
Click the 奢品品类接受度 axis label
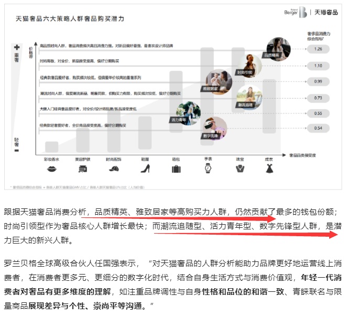pyautogui.click(x=302, y=155)
